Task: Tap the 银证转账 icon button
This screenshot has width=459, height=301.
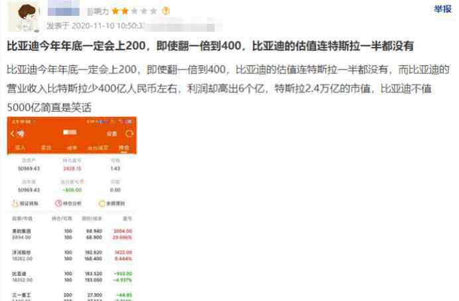Action: (25, 204)
